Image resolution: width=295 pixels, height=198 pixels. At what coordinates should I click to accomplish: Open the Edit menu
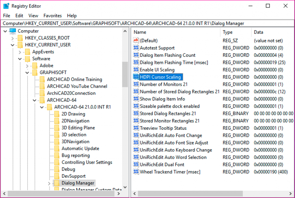[x=19, y=16]
